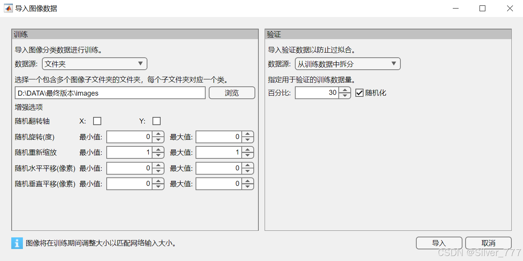
Task: Toggle the 随机化 checkbox
Action: click(x=359, y=93)
